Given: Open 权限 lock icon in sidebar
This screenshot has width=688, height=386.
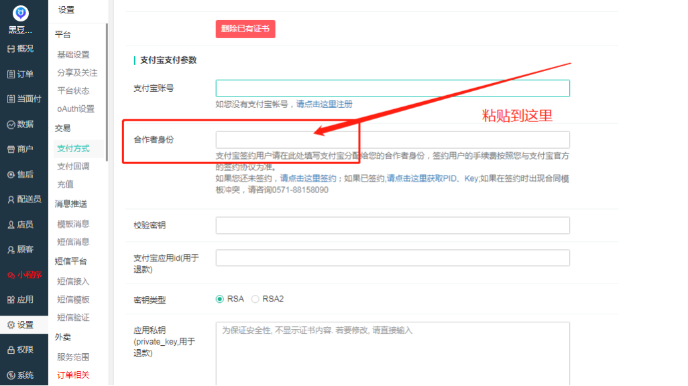Looking at the screenshot, I should click(11, 350).
